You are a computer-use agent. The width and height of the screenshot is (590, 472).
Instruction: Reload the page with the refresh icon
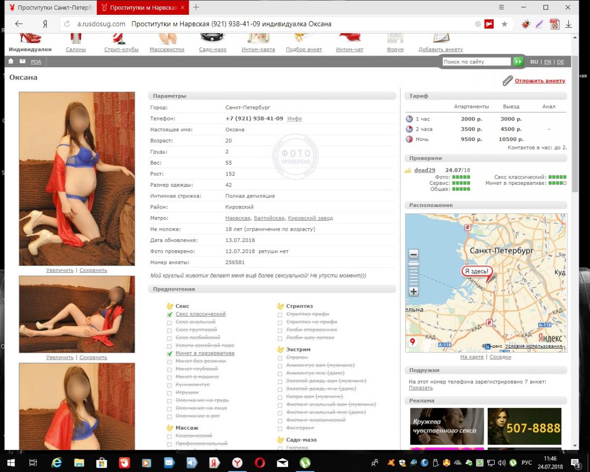pyautogui.click(x=67, y=24)
